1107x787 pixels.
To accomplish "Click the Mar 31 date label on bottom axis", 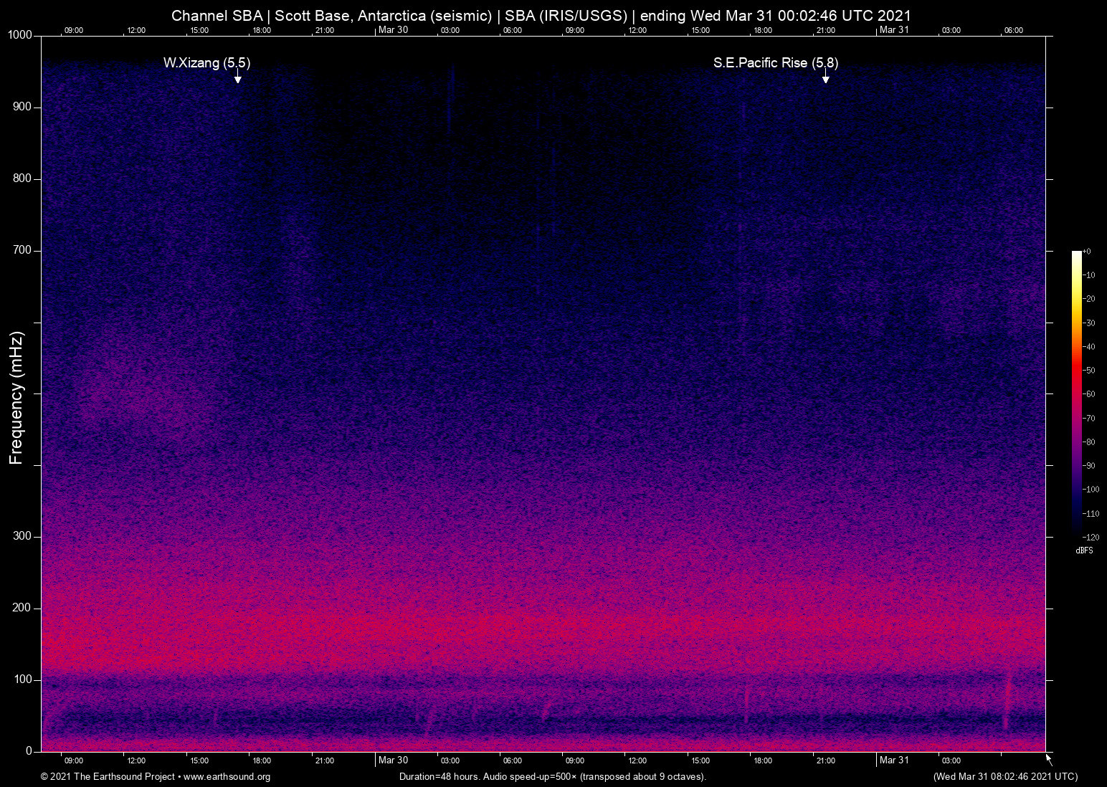I will pos(894,760).
